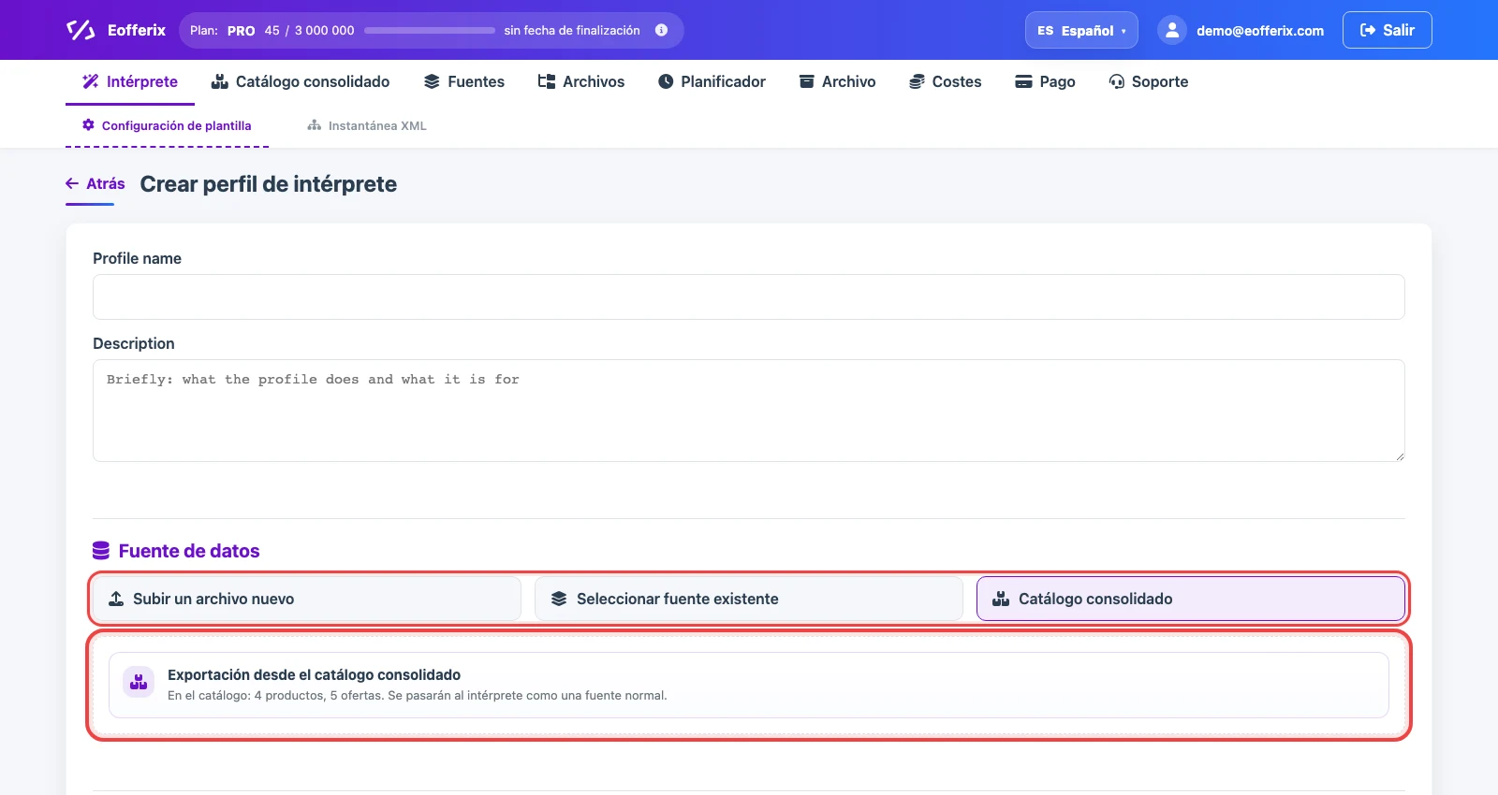Viewport: 1498px width, 795px height.
Task: Open the Soporte headset tab
Action: [1149, 81]
